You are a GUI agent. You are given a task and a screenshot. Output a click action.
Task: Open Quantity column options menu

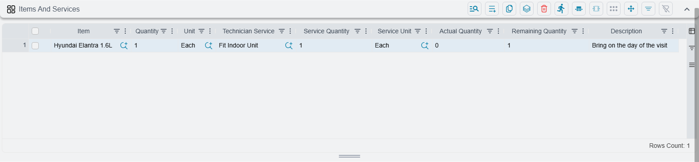pyautogui.click(x=172, y=31)
